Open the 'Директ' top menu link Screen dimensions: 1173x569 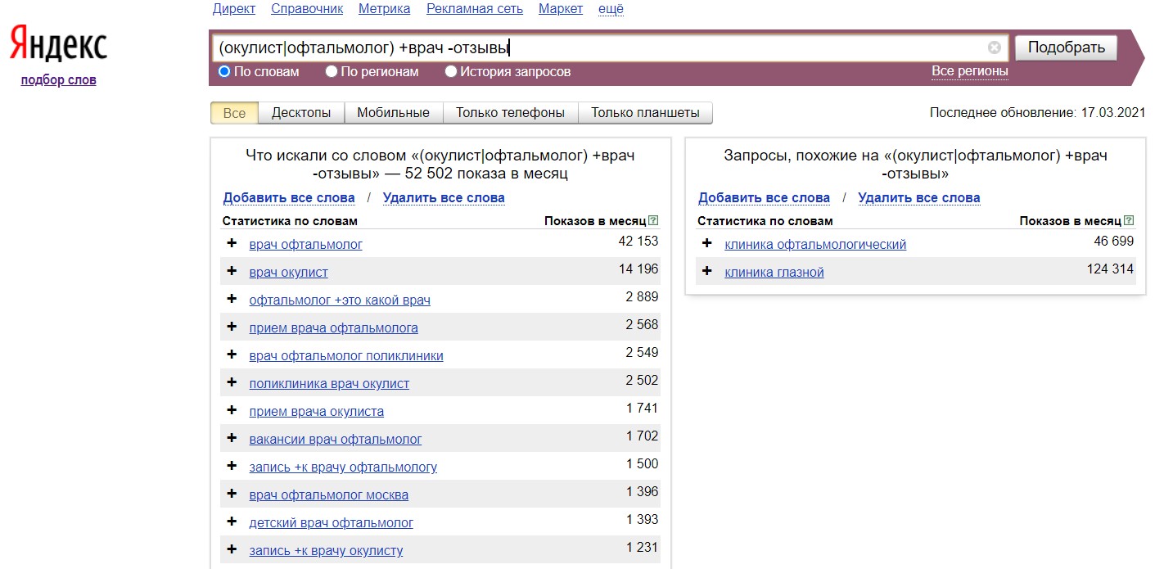[x=234, y=9]
